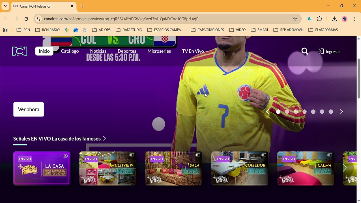The image size is (361, 203).
Task: Select the first carousel dot
Action: [278, 112]
